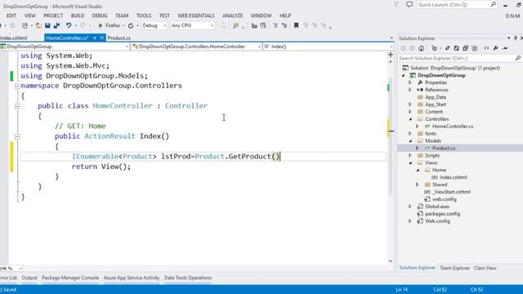Click the Preview Selected Items icon
Screen dimensions: 523x294
505,48
